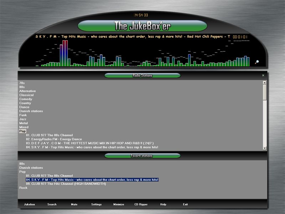Click the clock display above the title
Viewport: 285px width, 214px height.
[141, 15]
